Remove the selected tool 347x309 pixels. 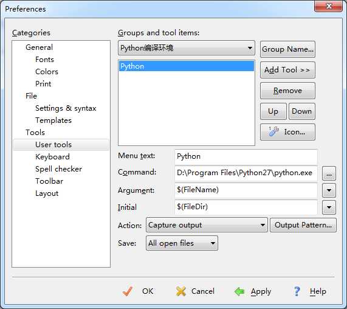coord(287,91)
